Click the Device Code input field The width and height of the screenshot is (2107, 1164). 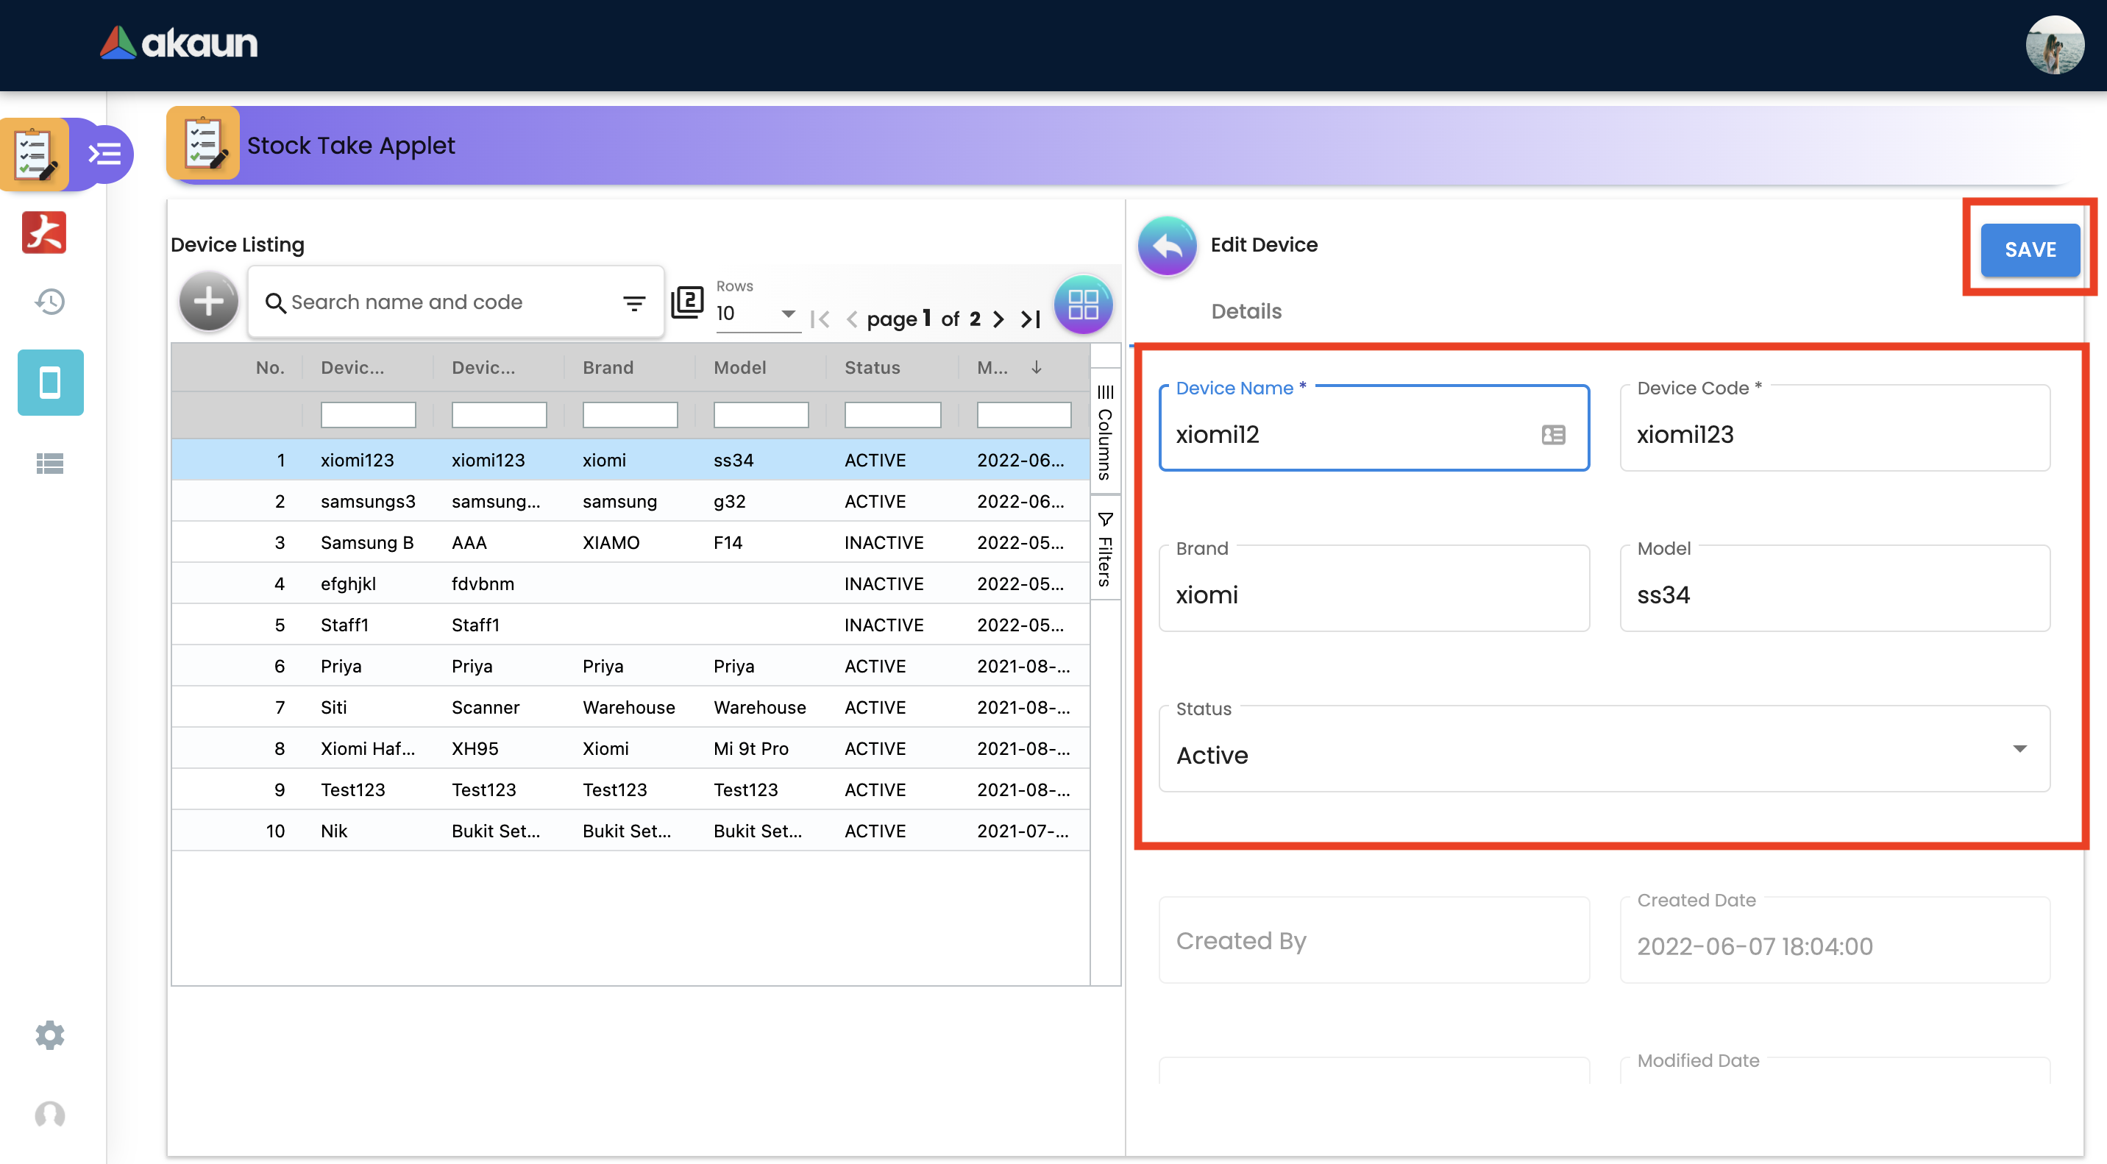coord(1834,434)
